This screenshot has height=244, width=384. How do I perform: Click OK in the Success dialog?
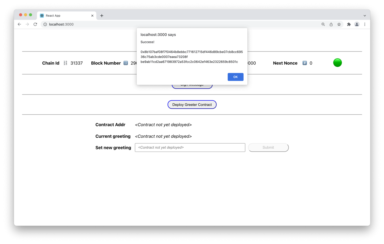tap(235, 77)
